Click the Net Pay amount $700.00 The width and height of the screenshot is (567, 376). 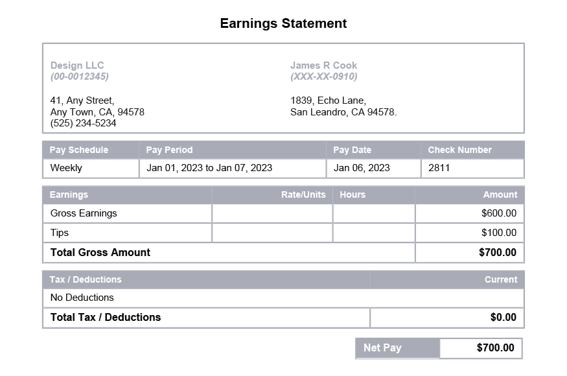[495, 348]
